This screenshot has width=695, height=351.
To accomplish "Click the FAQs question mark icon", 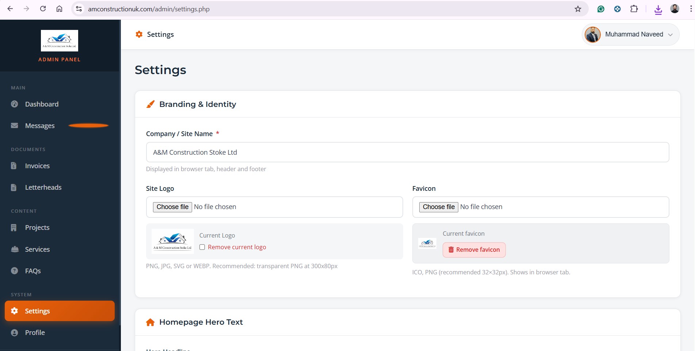I will 15,271.
